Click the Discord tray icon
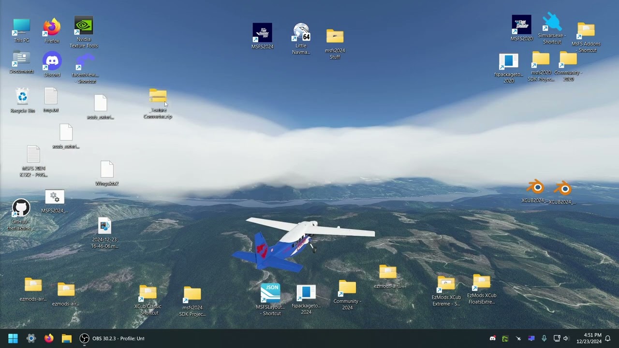The height and width of the screenshot is (348, 619). click(x=492, y=338)
